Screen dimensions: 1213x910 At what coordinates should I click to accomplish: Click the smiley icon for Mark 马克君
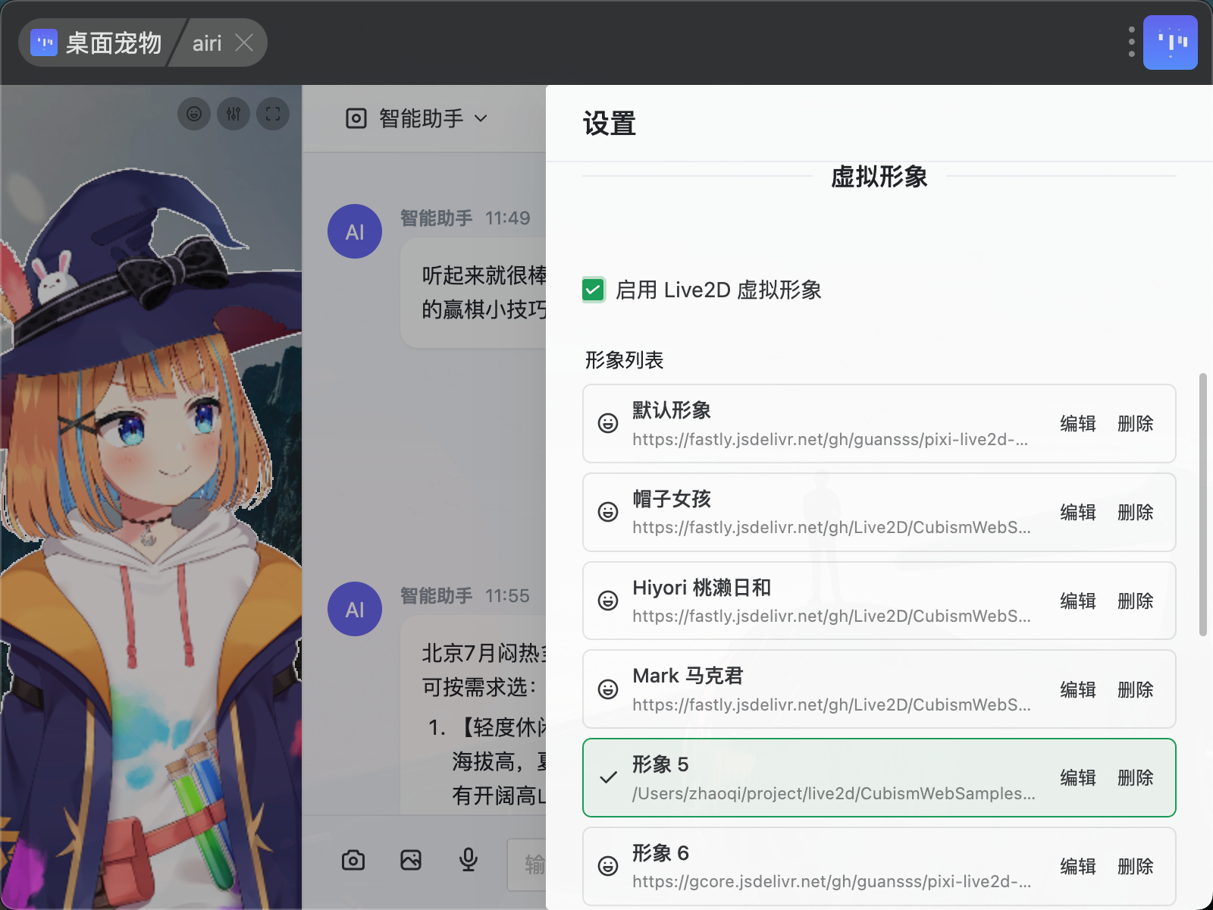[x=608, y=689]
